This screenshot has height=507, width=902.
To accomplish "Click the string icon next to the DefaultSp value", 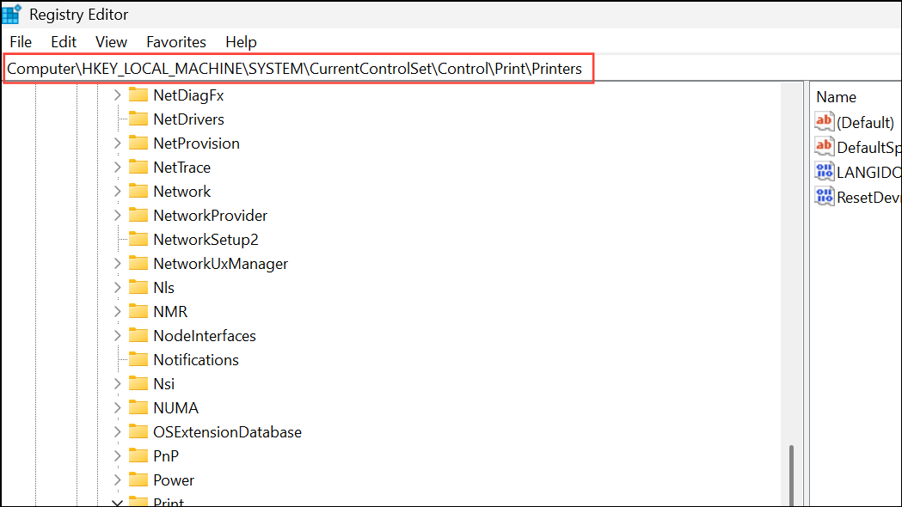I will [x=824, y=146].
